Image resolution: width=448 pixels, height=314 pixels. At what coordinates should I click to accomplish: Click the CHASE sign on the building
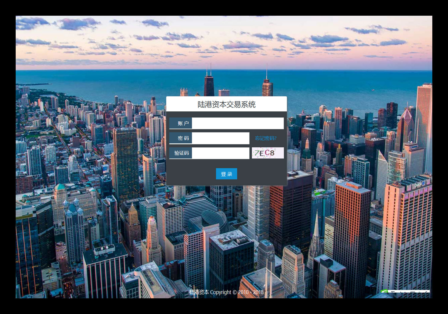coord(419,184)
